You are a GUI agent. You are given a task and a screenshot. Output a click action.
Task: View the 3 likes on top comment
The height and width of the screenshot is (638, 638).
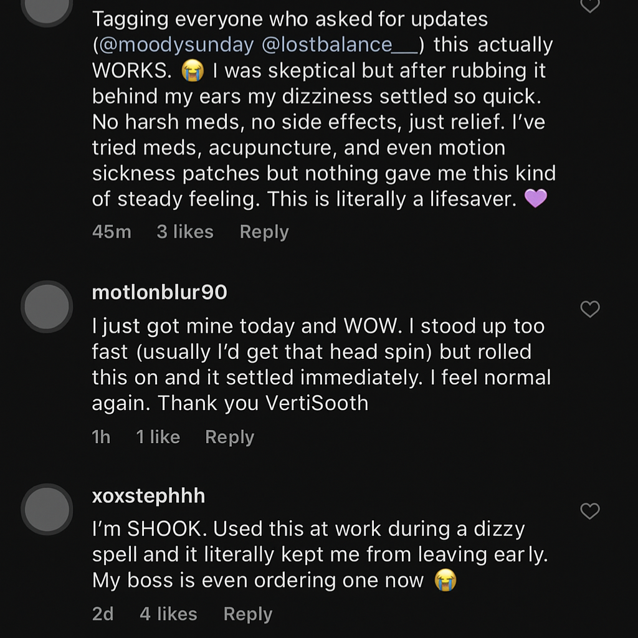pyautogui.click(x=185, y=232)
